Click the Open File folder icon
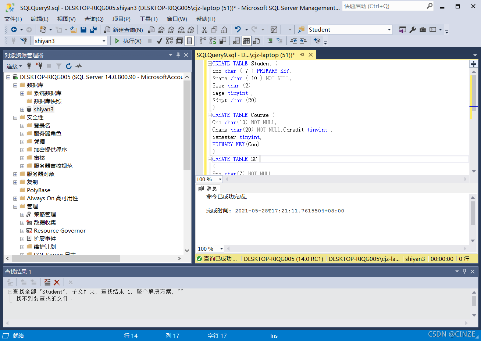The image size is (481, 341). (74, 30)
